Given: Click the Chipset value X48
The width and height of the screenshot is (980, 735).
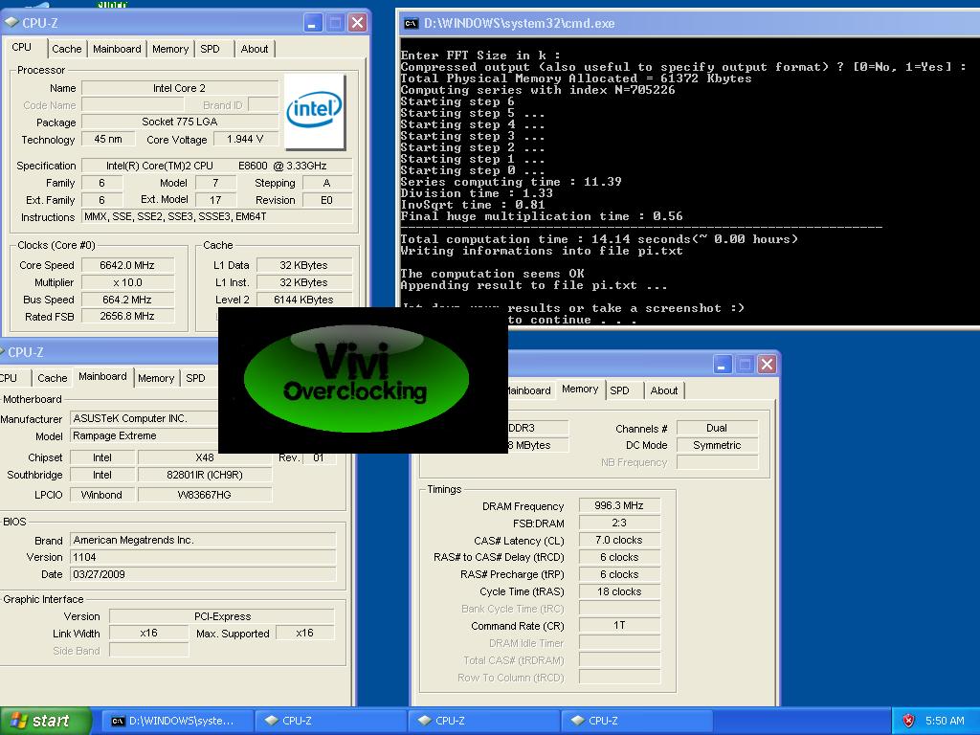Looking at the screenshot, I should tap(205, 457).
